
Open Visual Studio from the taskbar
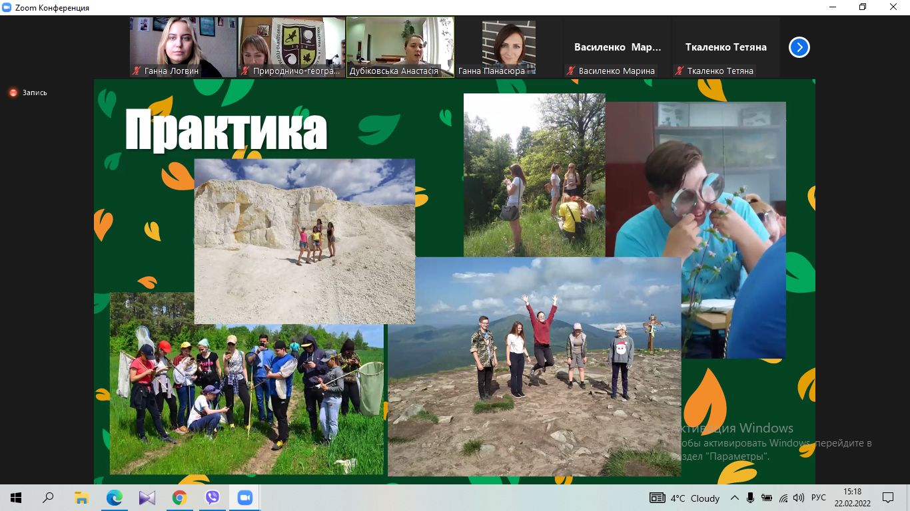click(147, 498)
